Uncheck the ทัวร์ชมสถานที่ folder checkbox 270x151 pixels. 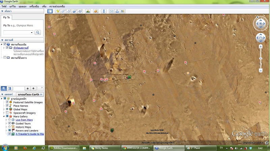7,47
